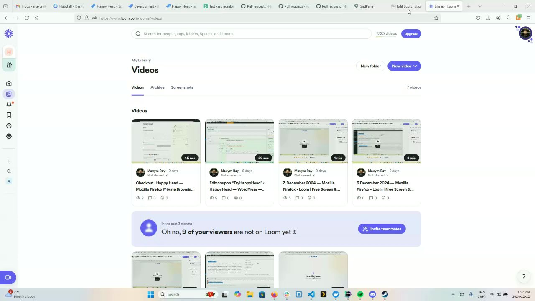The height and width of the screenshot is (301, 535).
Task: Click the sidebar magnifier search icon
Action: click(x=9, y=171)
